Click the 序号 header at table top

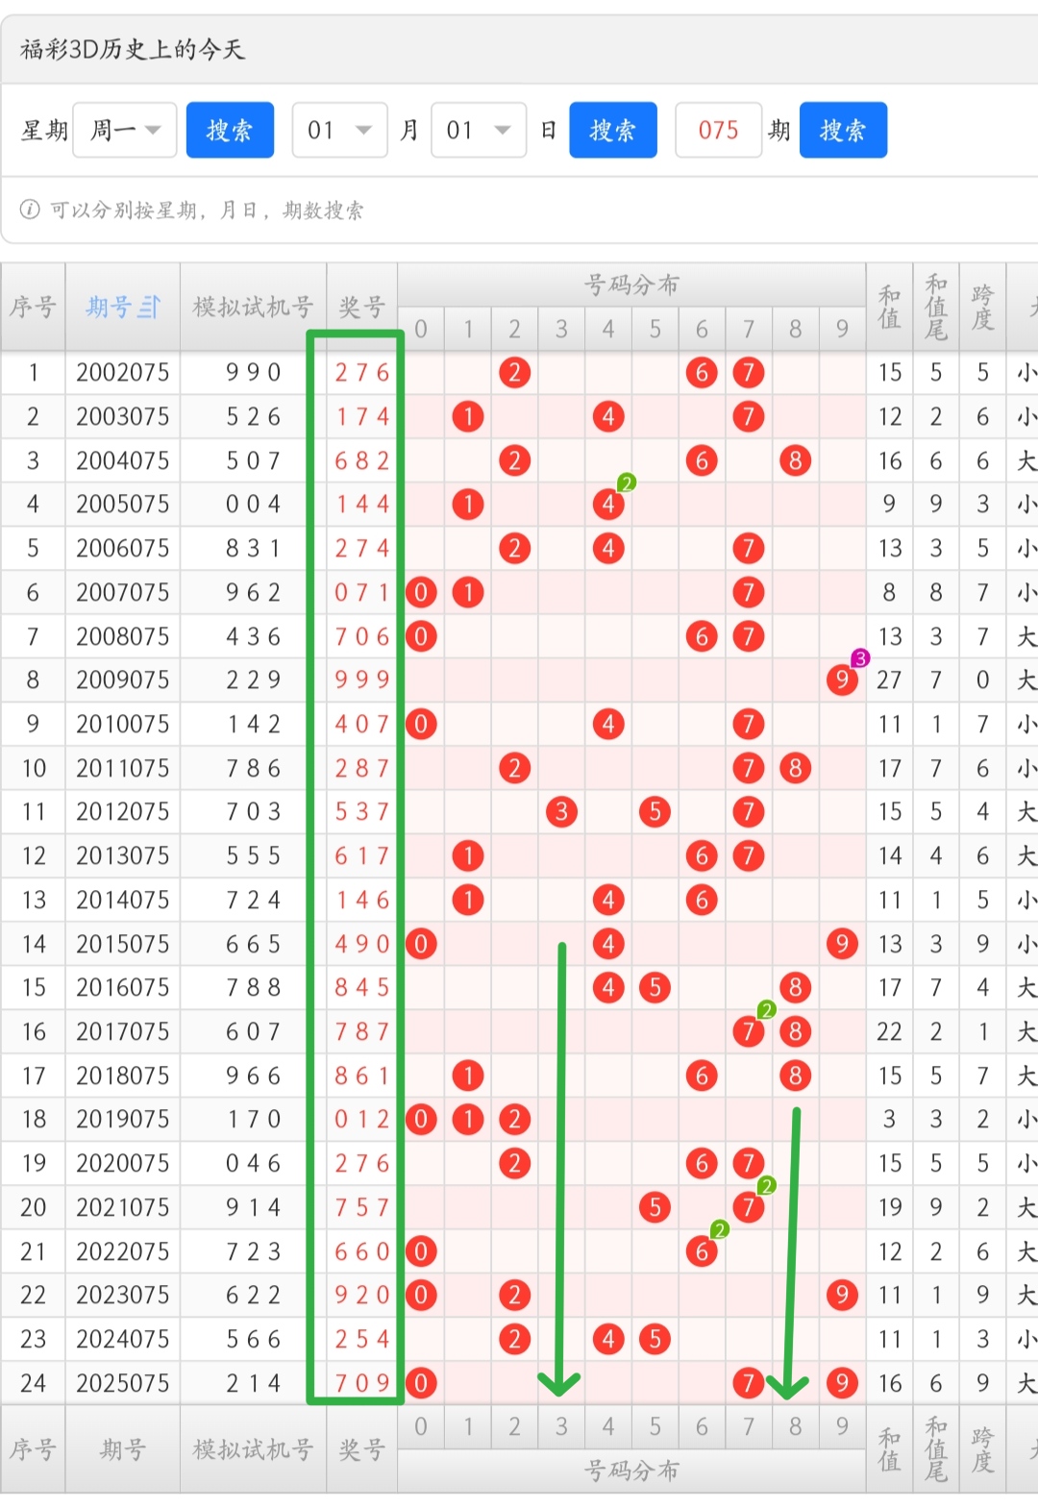tap(34, 307)
